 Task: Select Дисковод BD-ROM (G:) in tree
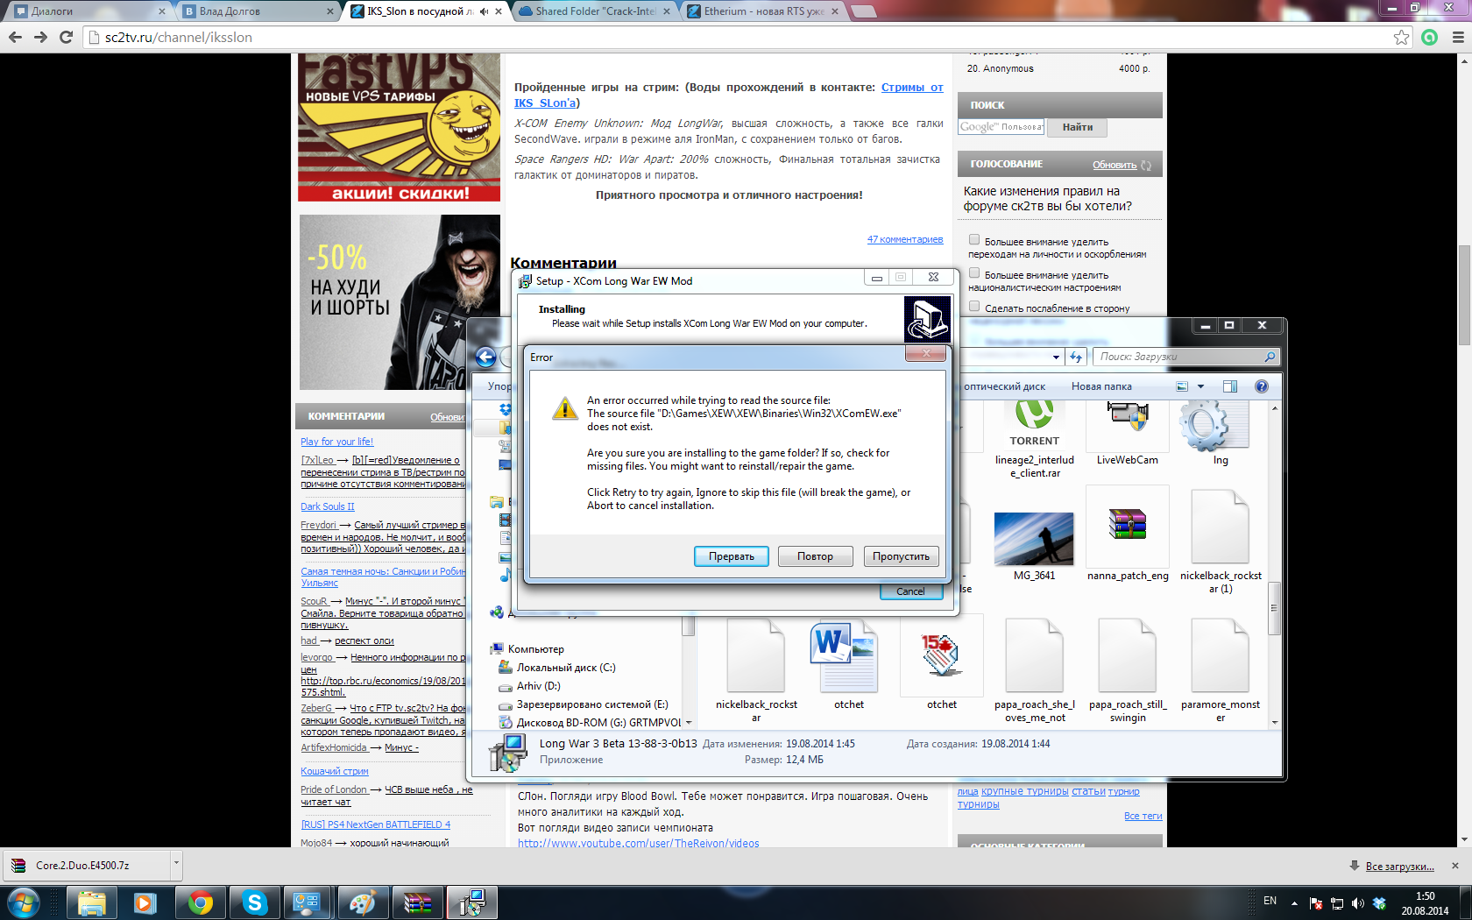point(598,723)
